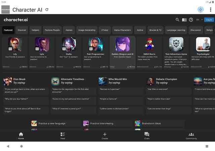This screenshot has width=215, height=151.
Task: Open Brainstorm ideas section
Action: pyautogui.click(x=158, y=123)
